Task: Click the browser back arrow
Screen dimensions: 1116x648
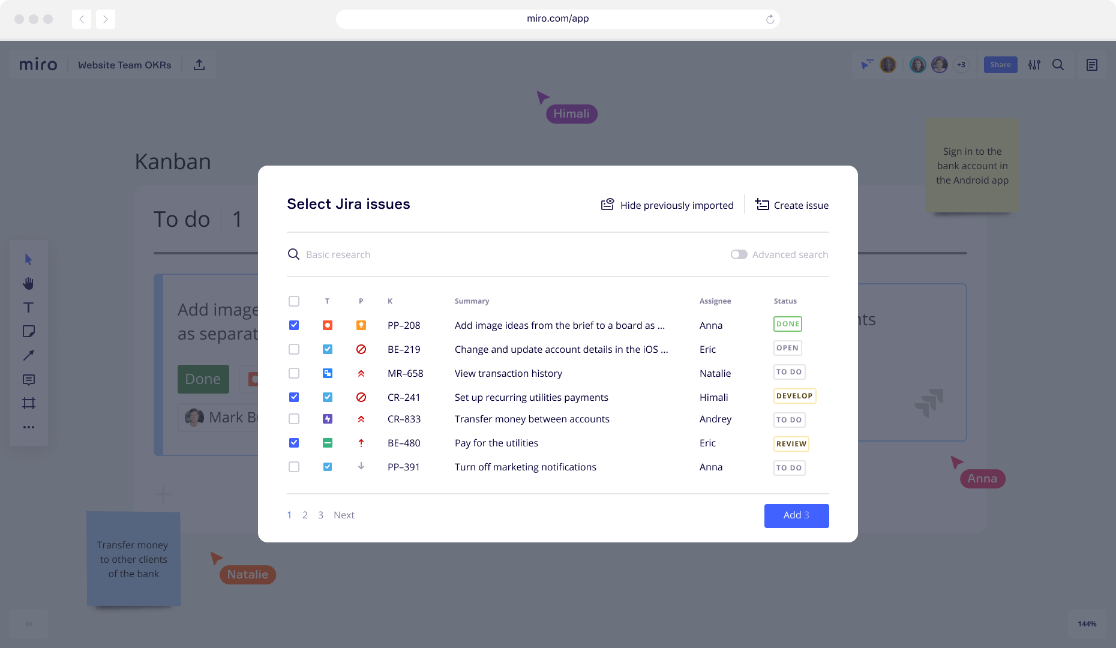Action: click(82, 19)
